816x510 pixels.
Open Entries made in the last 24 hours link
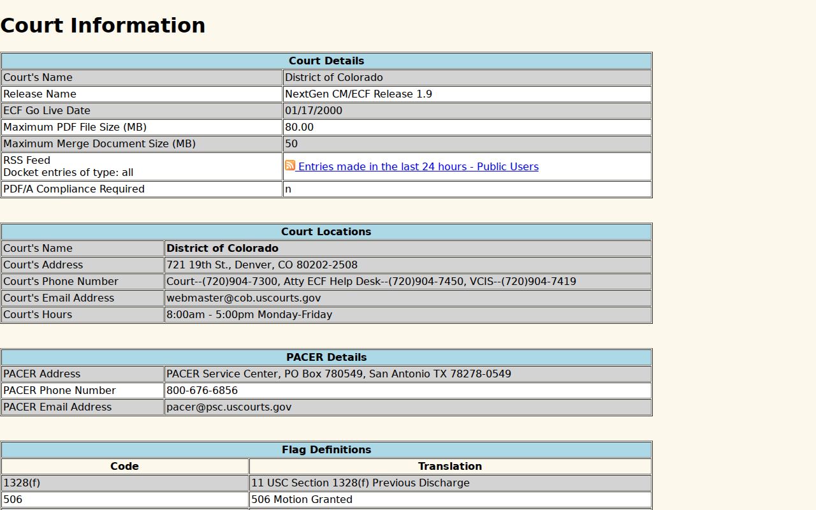(418, 167)
